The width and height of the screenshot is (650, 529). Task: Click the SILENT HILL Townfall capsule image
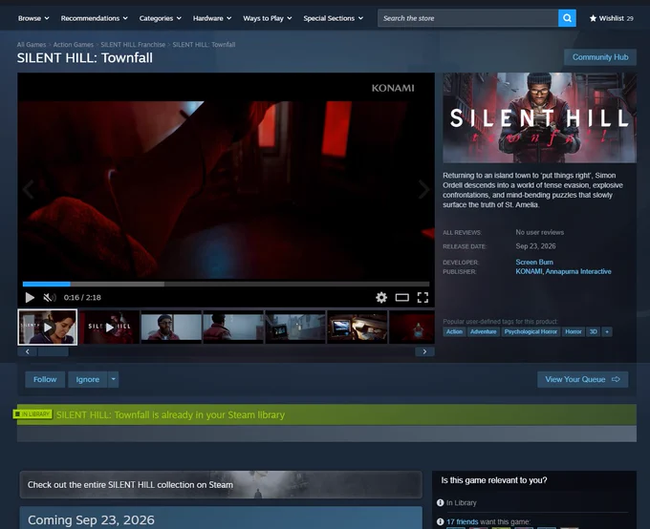(x=540, y=117)
